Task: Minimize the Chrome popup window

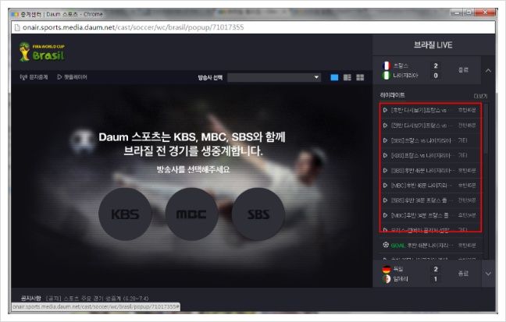Action: (456, 12)
